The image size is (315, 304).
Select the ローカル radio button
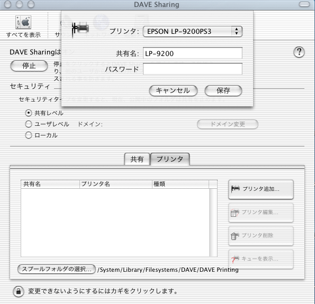click(29, 135)
